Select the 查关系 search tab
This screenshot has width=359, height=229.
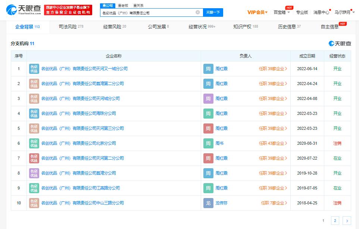coord(138,6)
